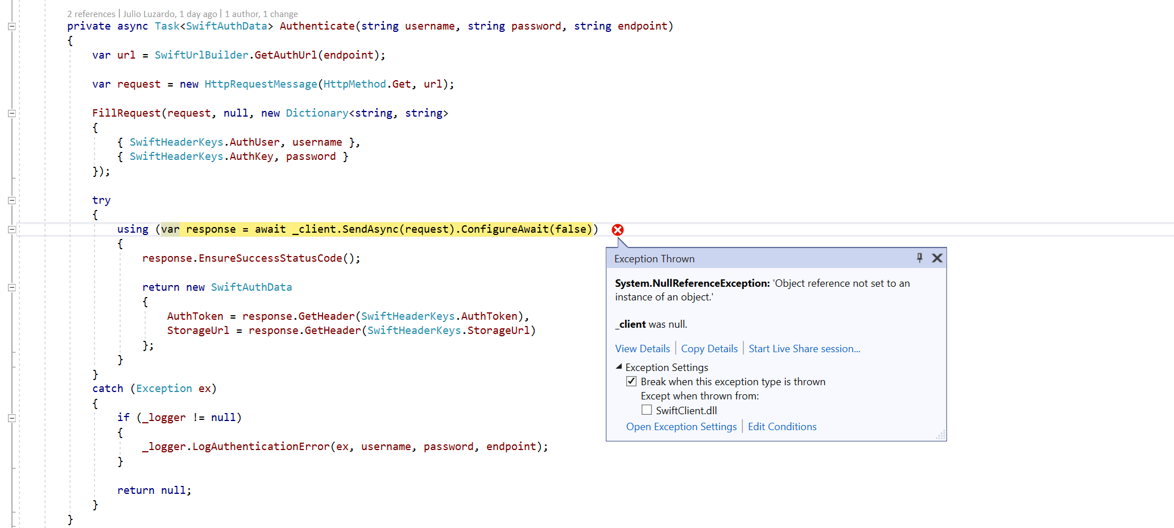This screenshot has height=528, width=1174.
Task: View '1 author, 1 change' history
Action: [261, 14]
